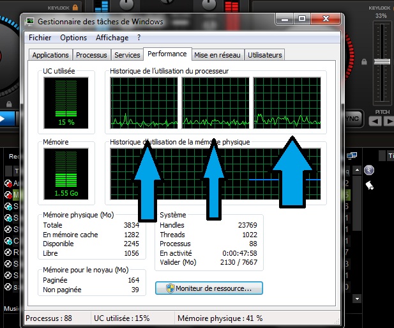The image size is (394, 328).
Task: Click the network computers icon on the right
Action: click(352, 155)
